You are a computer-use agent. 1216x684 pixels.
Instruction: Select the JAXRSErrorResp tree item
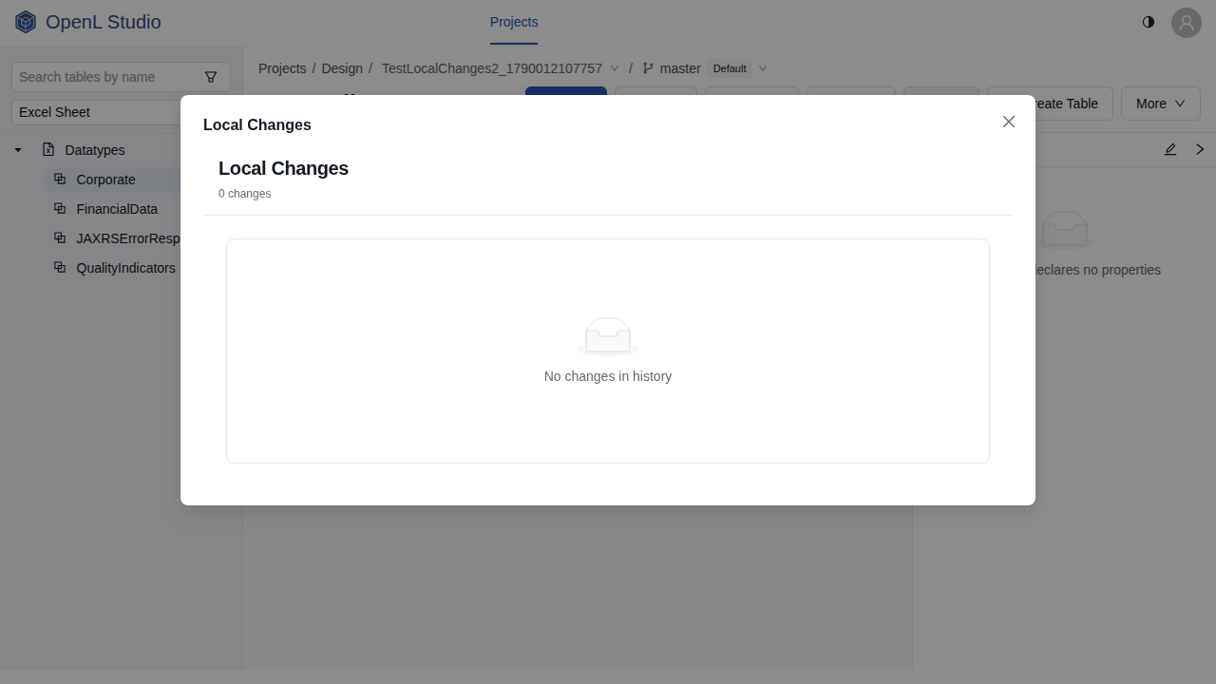(x=127, y=238)
